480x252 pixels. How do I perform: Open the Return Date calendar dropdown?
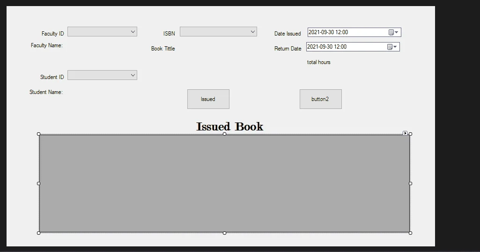[x=392, y=47]
